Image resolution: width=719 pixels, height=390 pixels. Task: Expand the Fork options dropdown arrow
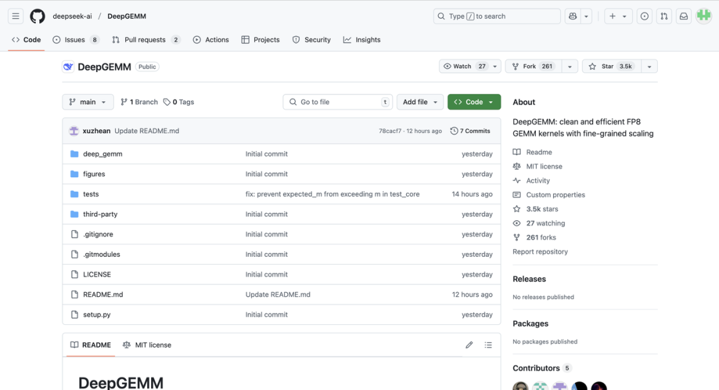pyautogui.click(x=569, y=67)
